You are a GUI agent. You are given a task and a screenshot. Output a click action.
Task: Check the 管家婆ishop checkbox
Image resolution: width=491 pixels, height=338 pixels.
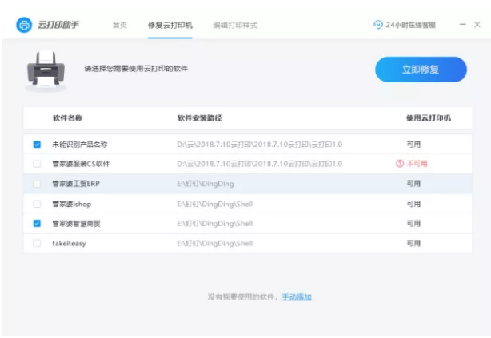(x=37, y=204)
